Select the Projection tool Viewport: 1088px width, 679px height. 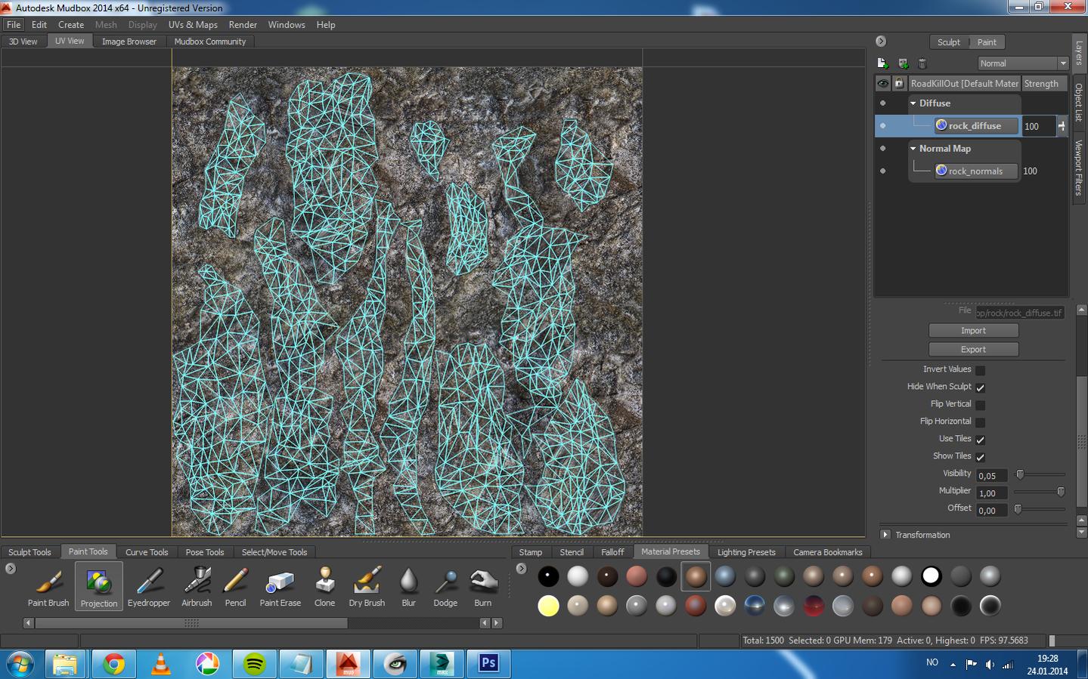98,586
